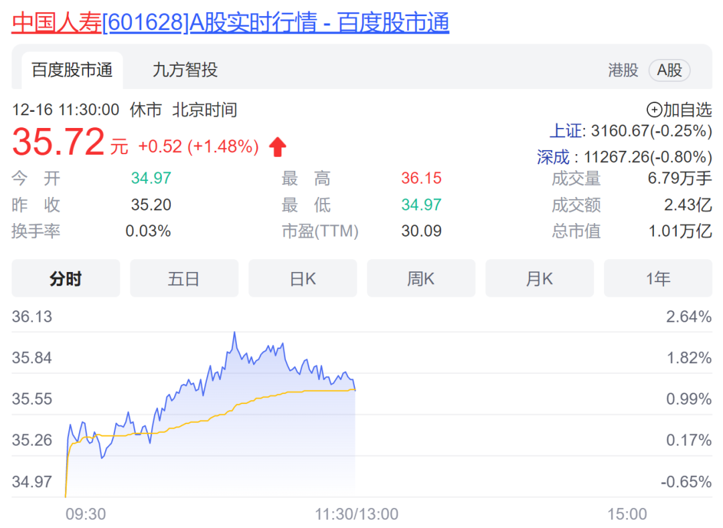Viewport: 723px width, 528px height.
Task: Click the last point of price line
Action: pos(355,390)
